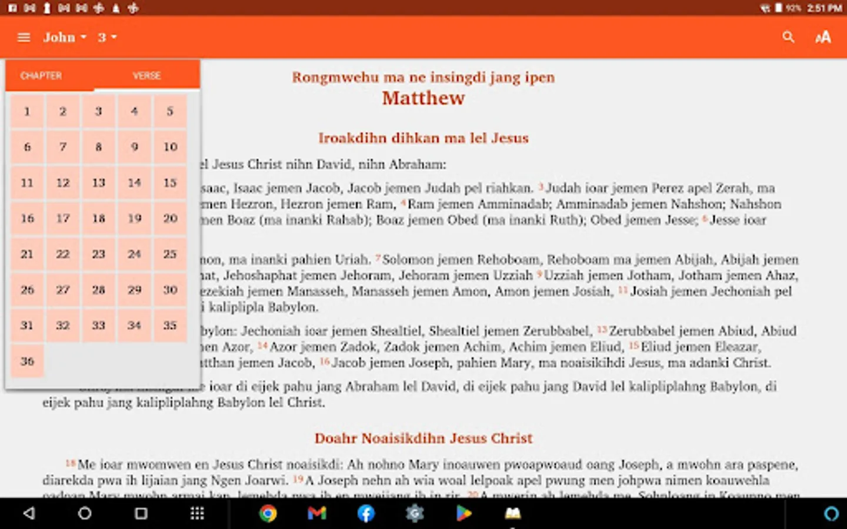Select number 7 in the grid
Screen dimensions: 847x529
click(x=63, y=147)
